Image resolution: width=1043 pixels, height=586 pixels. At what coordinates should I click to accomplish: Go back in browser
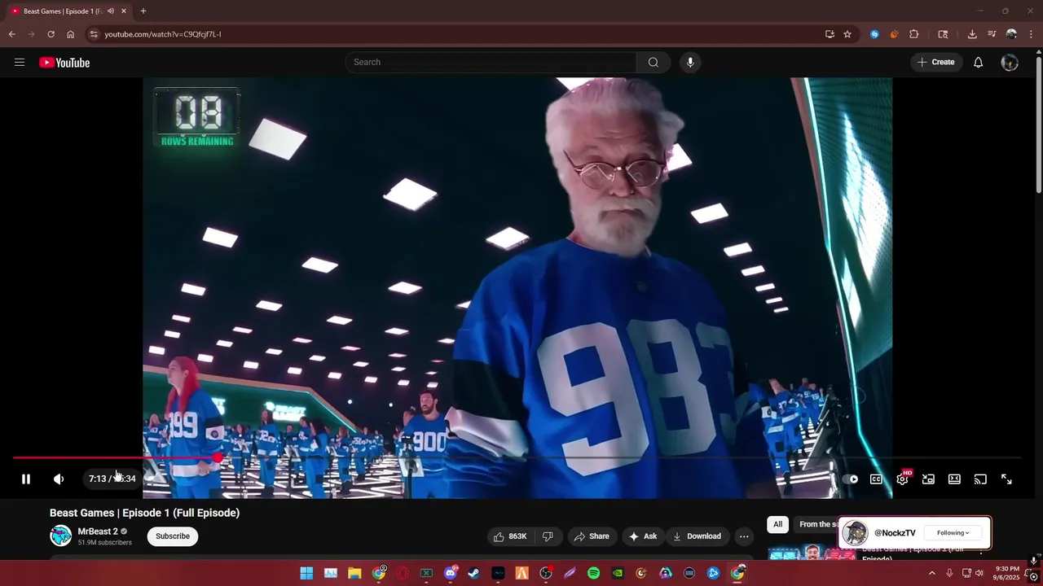click(x=11, y=34)
